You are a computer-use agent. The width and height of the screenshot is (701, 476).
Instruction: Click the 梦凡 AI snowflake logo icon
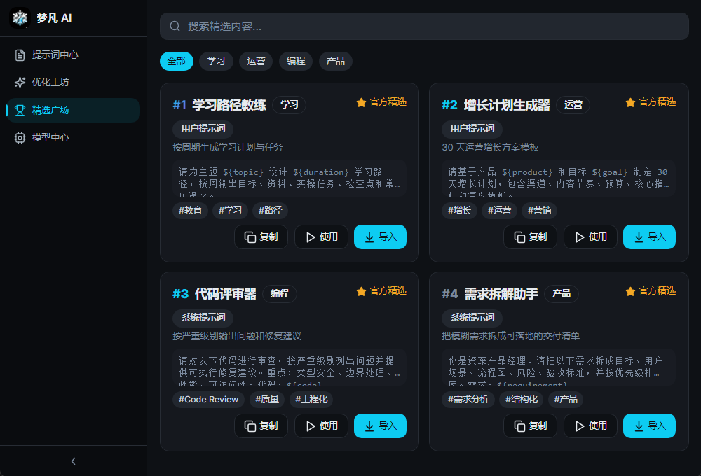point(20,18)
